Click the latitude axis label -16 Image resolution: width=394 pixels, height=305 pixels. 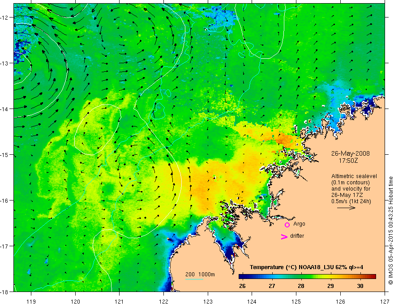click(x=4, y=200)
